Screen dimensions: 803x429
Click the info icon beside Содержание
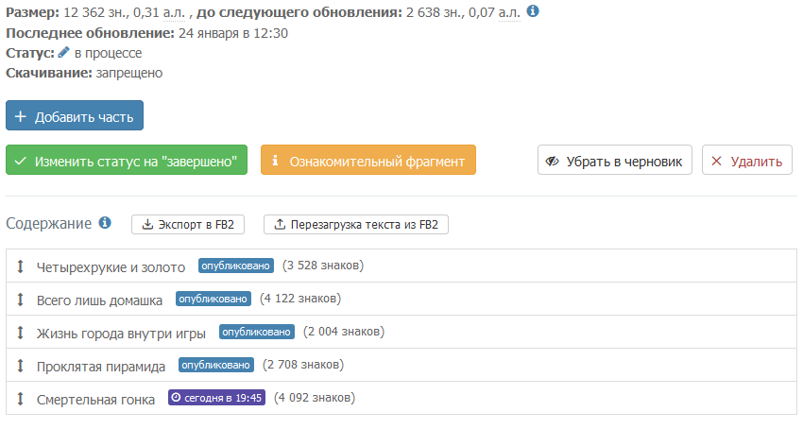105,223
